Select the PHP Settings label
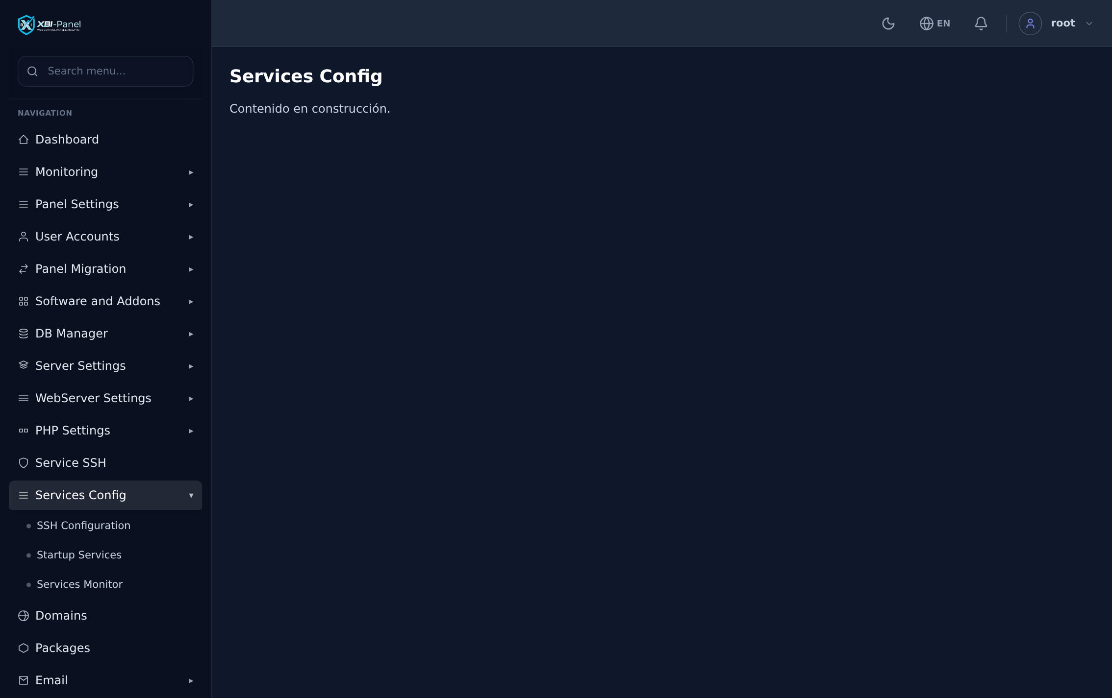 73,431
